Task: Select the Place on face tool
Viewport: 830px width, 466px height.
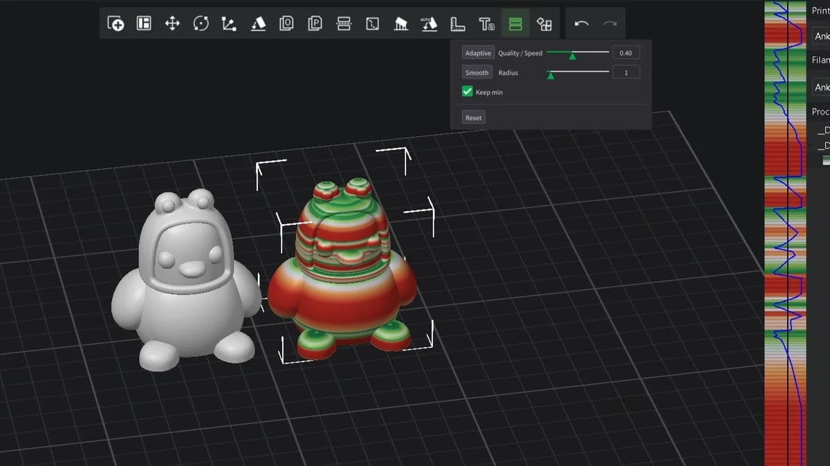Action: [258, 24]
